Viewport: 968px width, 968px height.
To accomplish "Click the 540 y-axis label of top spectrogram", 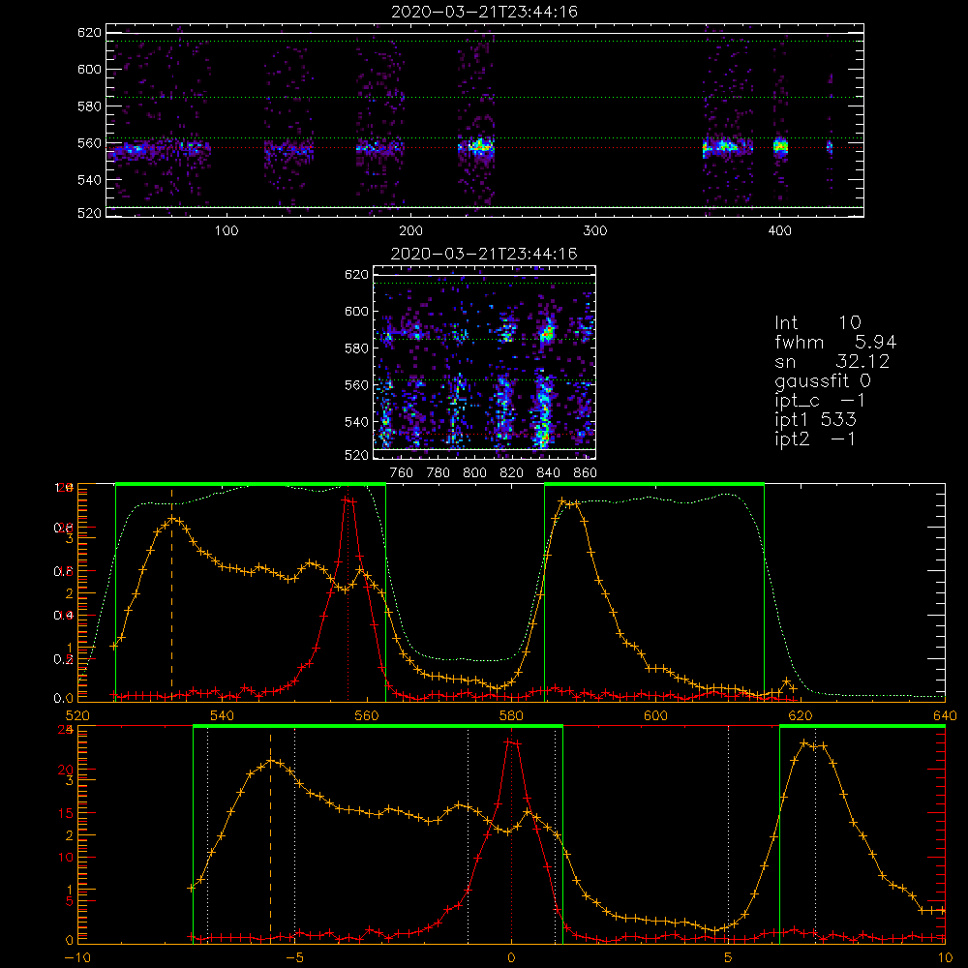I will (x=89, y=180).
